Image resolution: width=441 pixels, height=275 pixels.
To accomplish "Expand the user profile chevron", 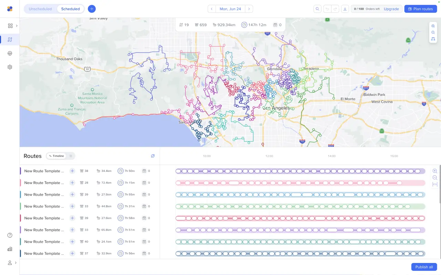I will [16, 263].
